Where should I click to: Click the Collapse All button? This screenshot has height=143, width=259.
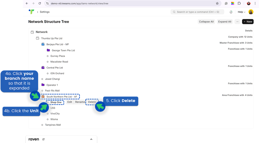(206, 22)
